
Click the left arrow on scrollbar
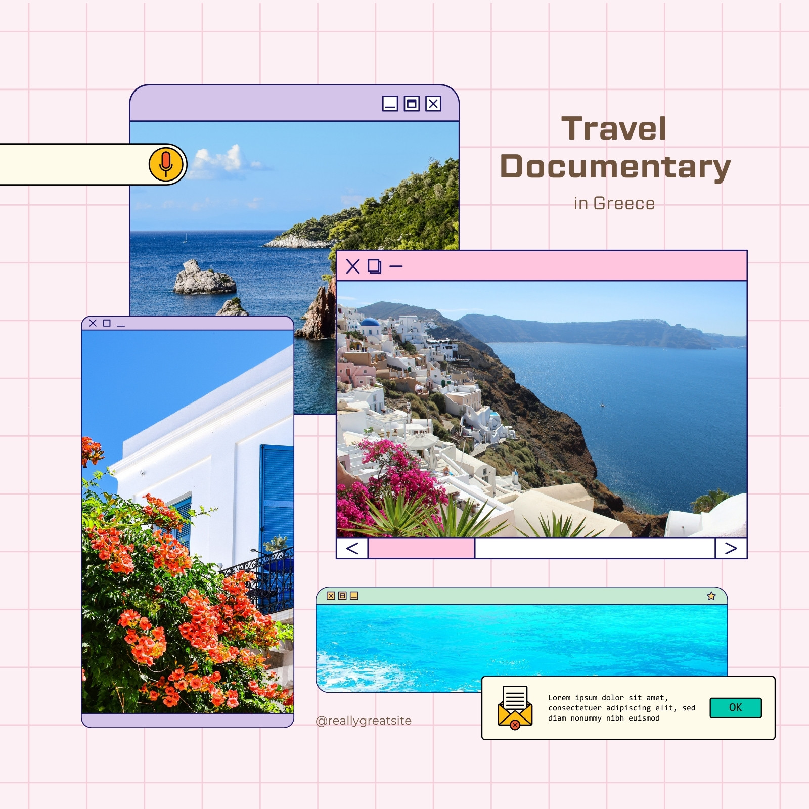(352, 548)
